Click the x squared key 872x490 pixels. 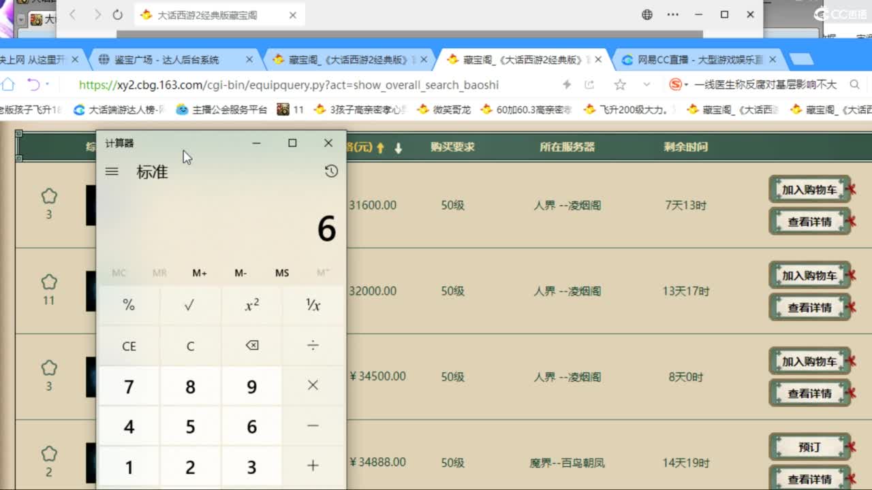(x=251, y=306)
